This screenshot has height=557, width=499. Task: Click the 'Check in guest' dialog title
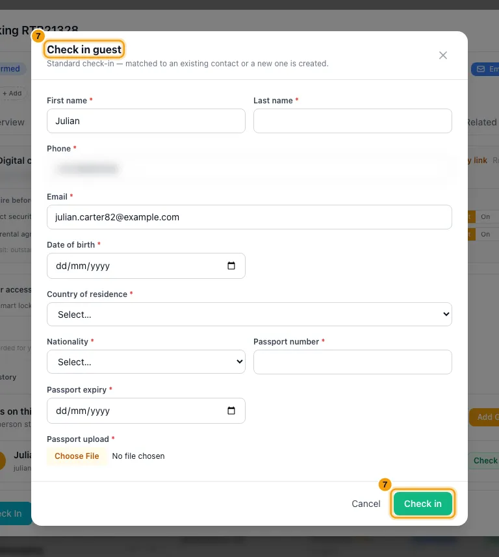(x=84, y=49)
